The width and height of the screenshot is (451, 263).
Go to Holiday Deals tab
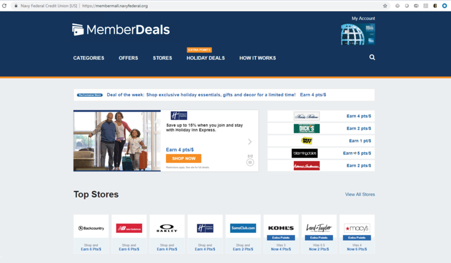[x=206, y=58]
